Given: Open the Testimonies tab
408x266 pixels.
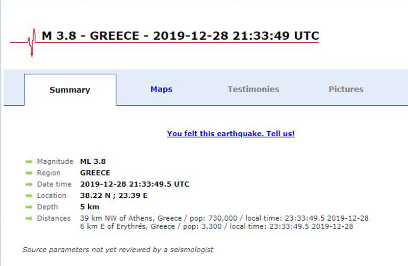Looking at the screenshot, I should coord(253,90).
